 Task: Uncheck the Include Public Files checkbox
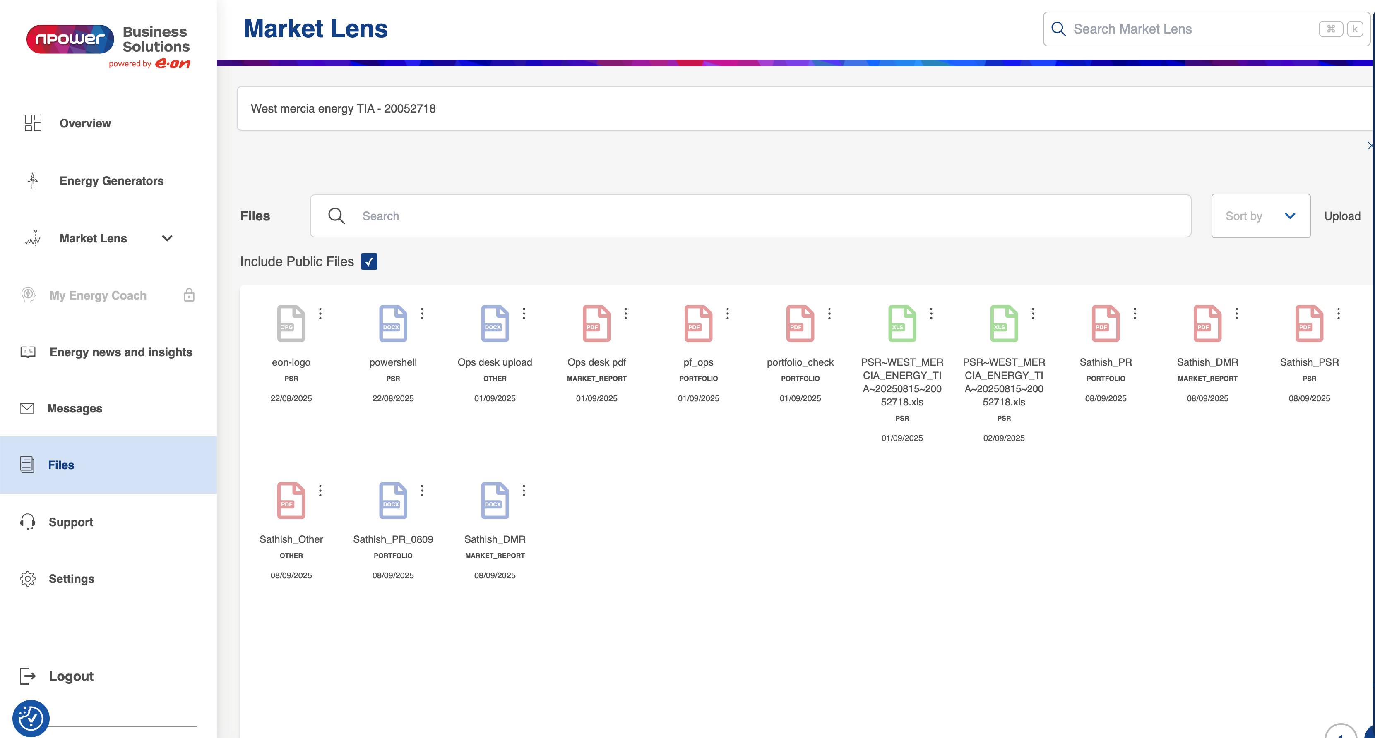tap(369, 261)
